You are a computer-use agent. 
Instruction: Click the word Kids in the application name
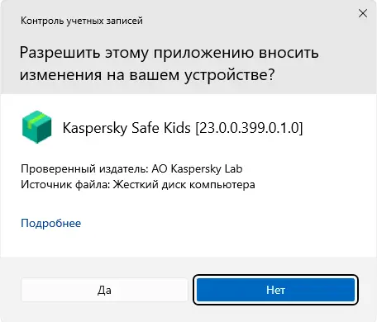177,128
